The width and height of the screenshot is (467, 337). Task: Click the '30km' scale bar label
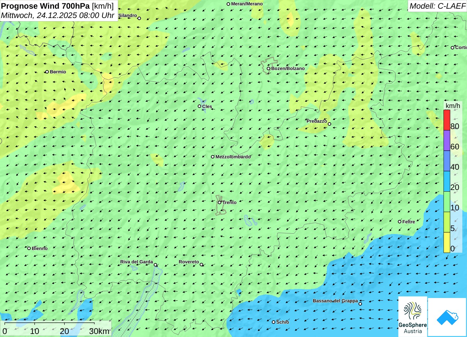point(99,331)
